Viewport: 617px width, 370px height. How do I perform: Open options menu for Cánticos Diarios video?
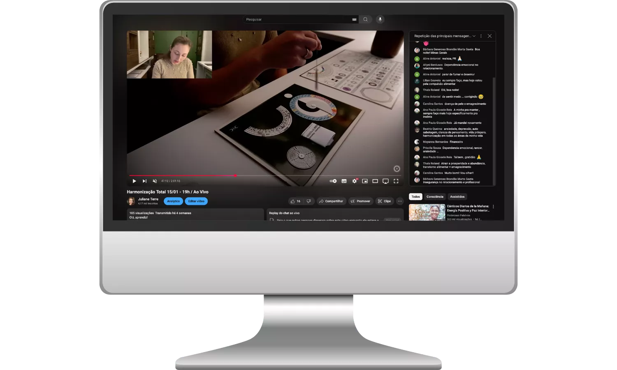point(493,206)
